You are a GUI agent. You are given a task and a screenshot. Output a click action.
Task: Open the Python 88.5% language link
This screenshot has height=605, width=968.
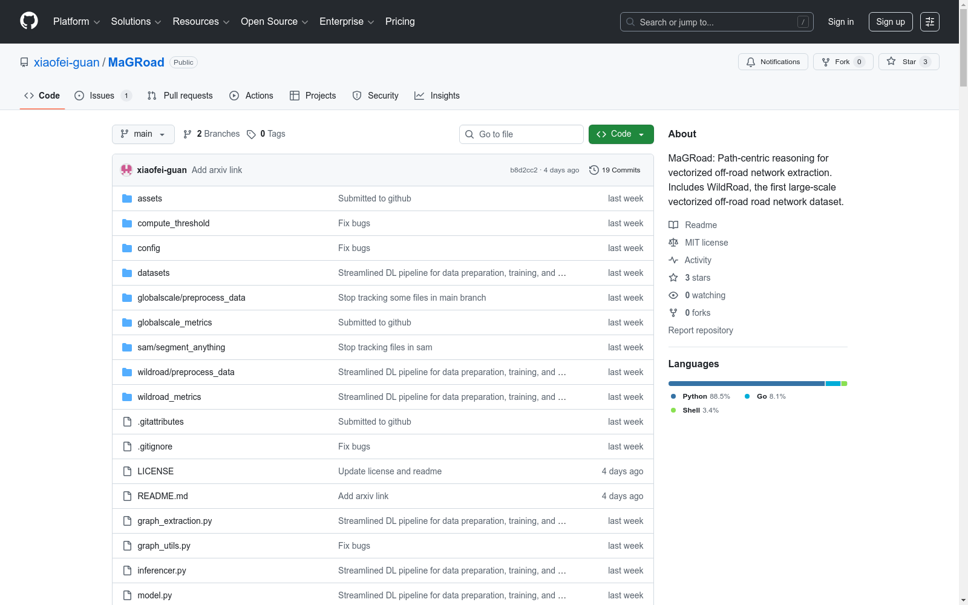click(701, 396)
